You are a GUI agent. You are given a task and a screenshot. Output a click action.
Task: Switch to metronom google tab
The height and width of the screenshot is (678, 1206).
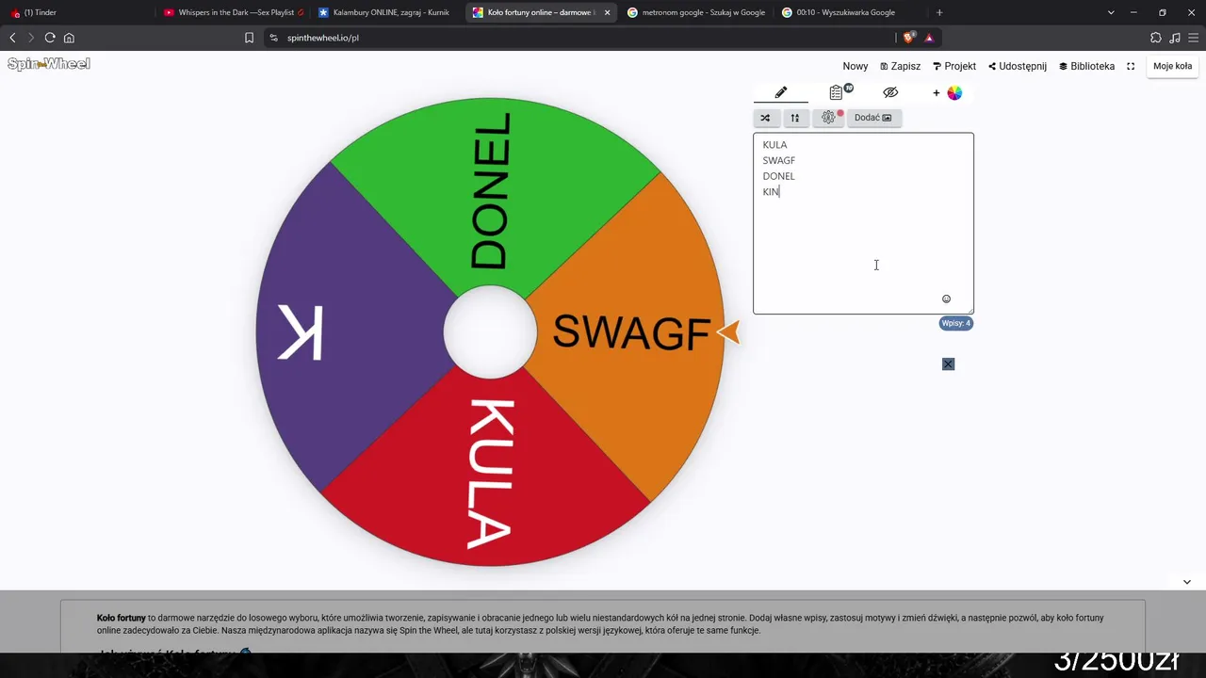695,12
